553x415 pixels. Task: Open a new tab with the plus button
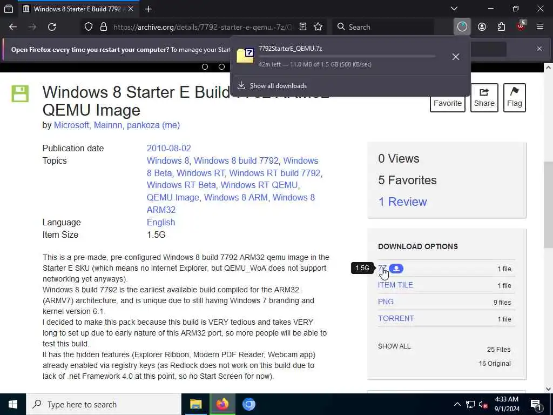[148, 9]
